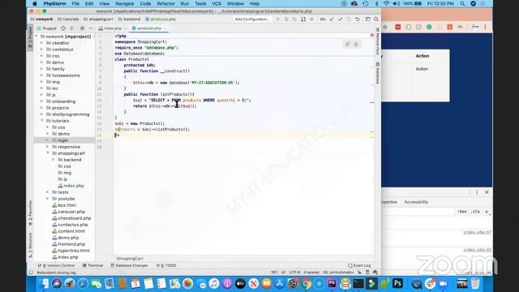Viewport: 519px width, 292px height.
Task: Open the VCS menu
Action: 217,3
